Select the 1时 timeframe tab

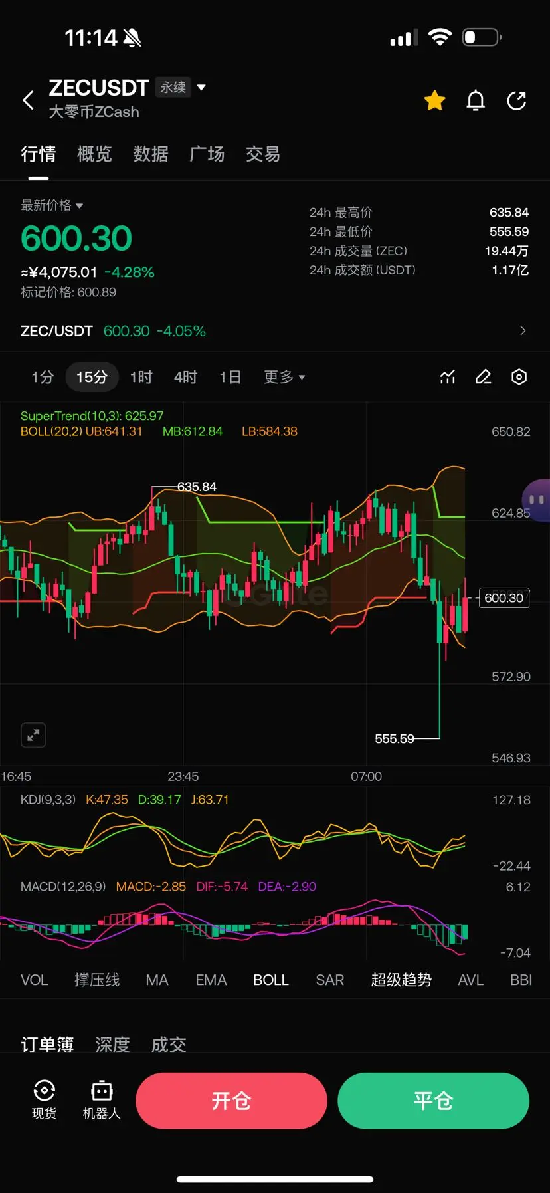click(141, 377)
